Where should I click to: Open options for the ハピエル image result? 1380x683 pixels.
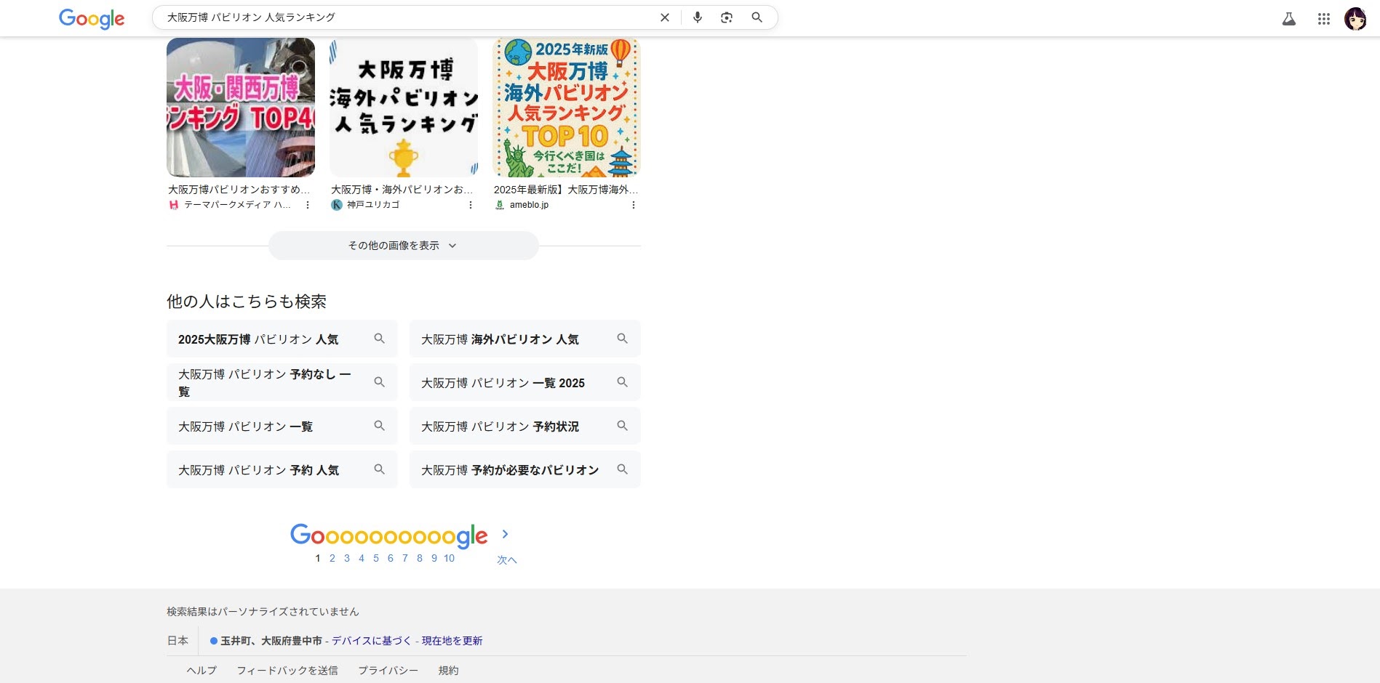click(x=308, y=206)
